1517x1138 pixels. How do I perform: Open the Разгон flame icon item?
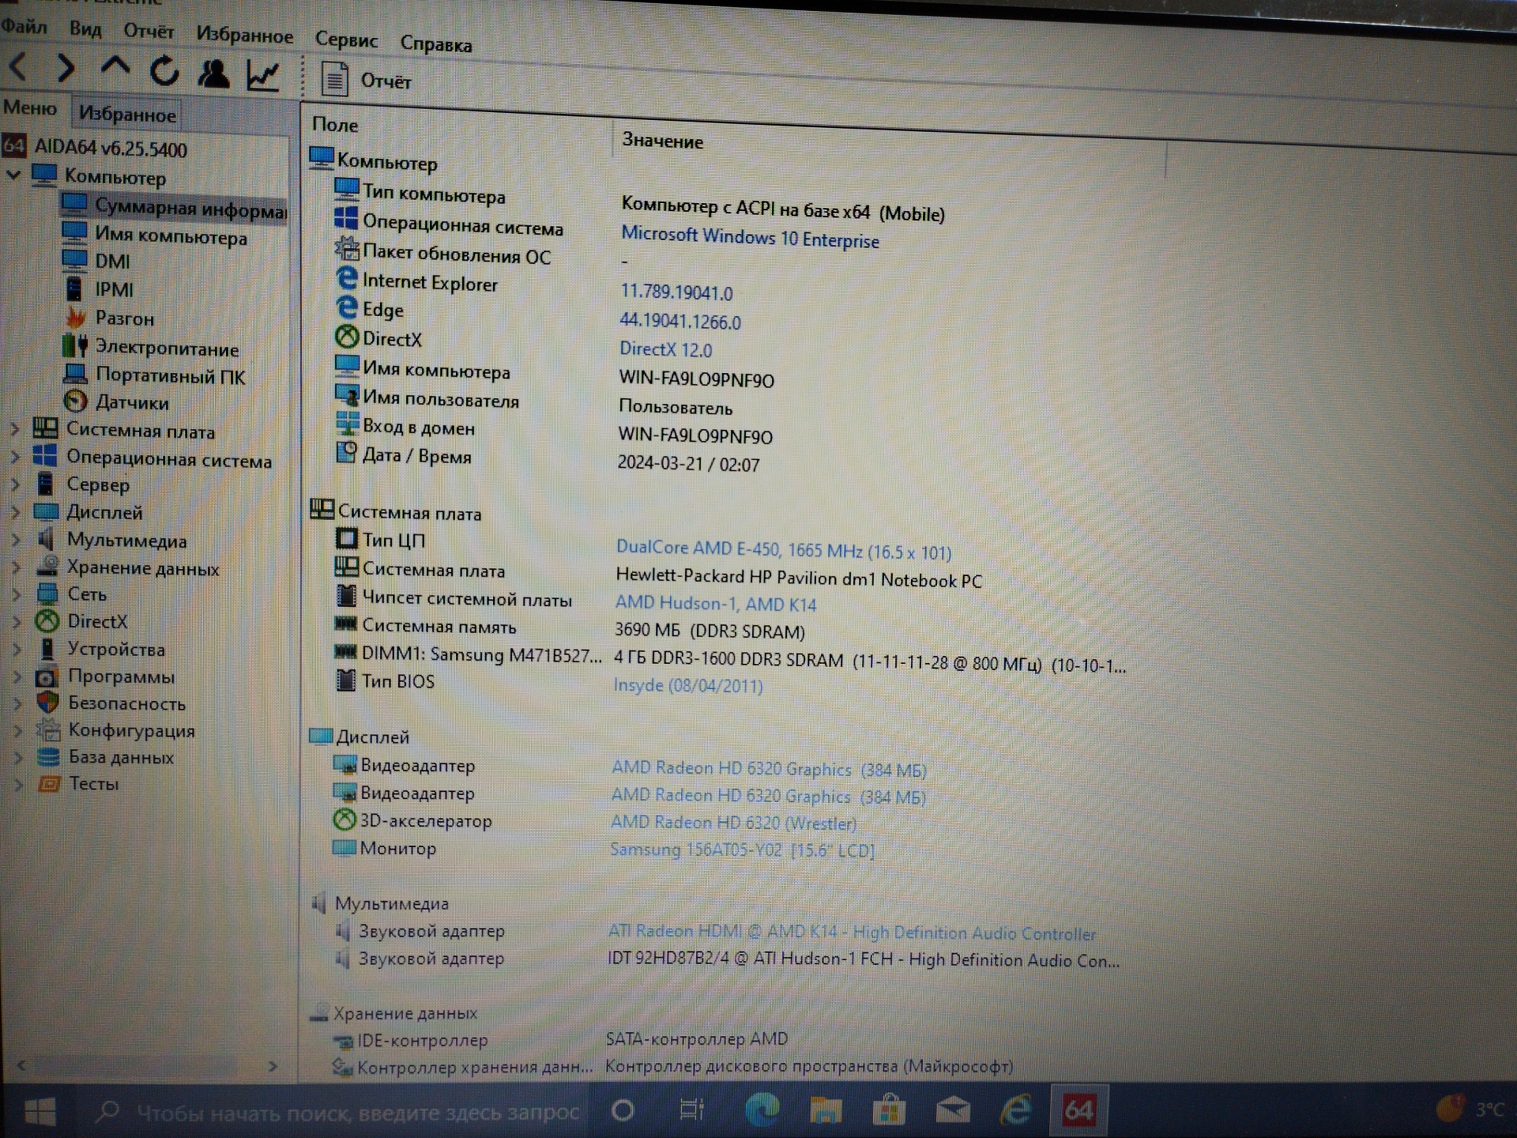point(76,318)
